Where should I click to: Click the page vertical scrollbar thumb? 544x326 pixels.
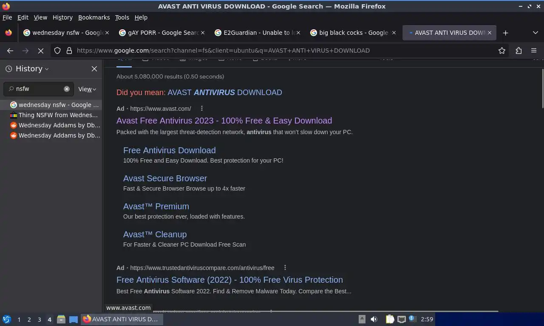(542, 88)
